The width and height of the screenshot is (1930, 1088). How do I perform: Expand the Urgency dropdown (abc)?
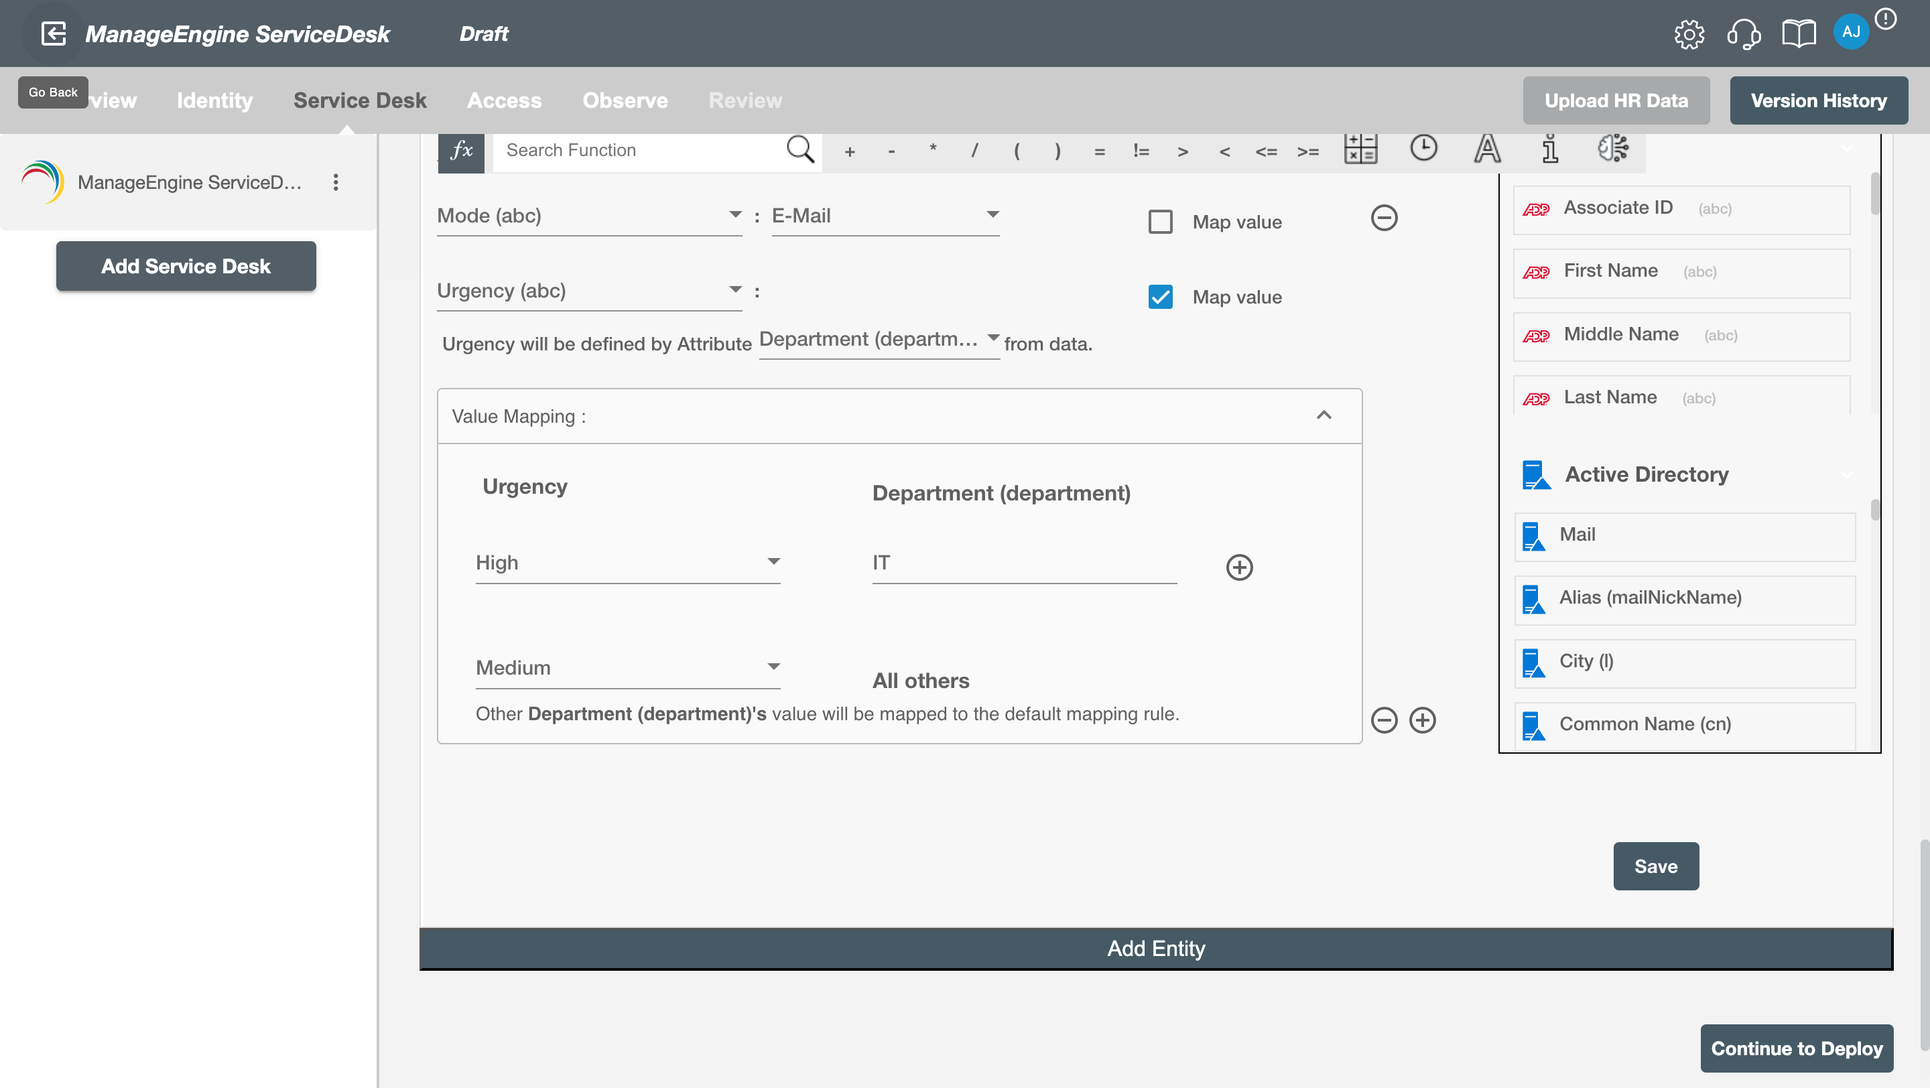click(x=733, y=290)
